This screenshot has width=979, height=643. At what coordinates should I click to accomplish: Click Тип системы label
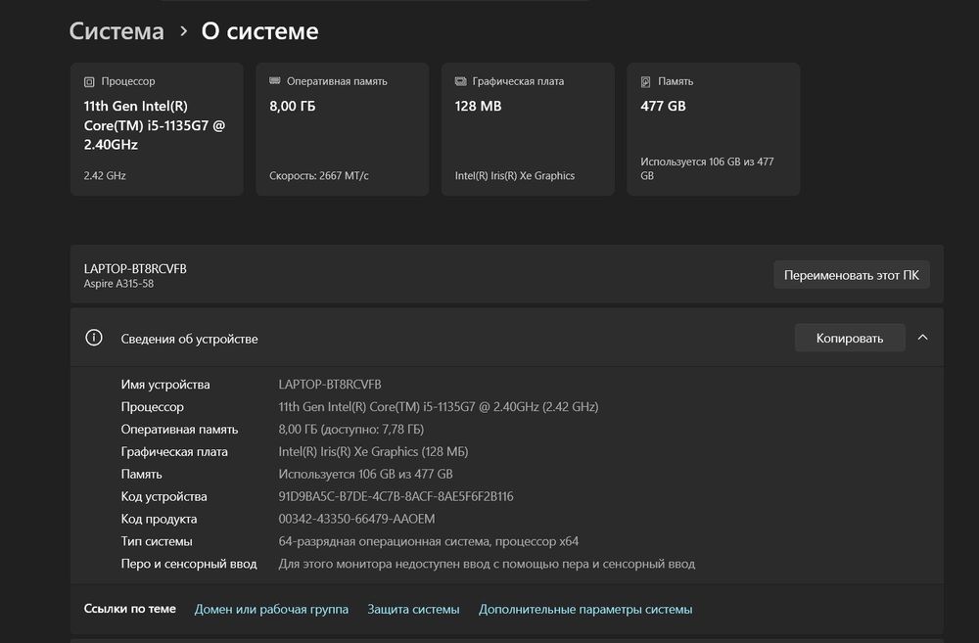pyautogui.click(x=156, y=541)
